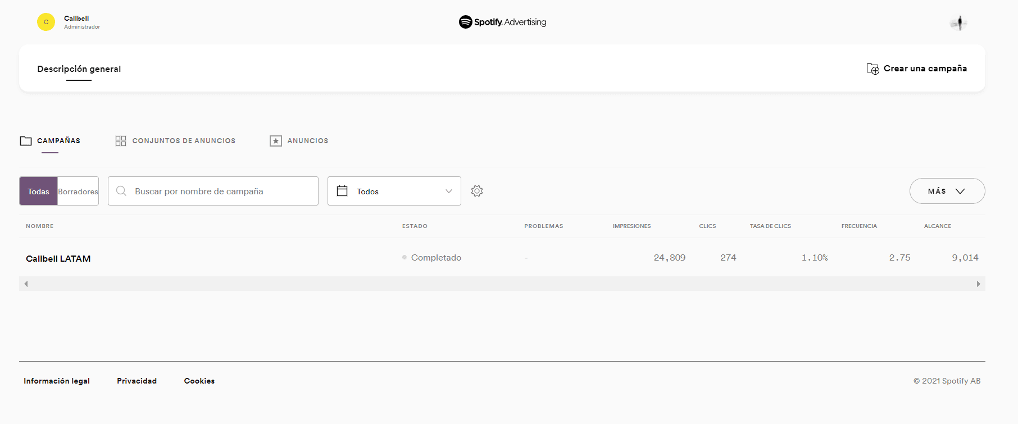Open the Descripción general tab
The height and width of the screenshot is (424, 1018).
(x=79, y=69)
